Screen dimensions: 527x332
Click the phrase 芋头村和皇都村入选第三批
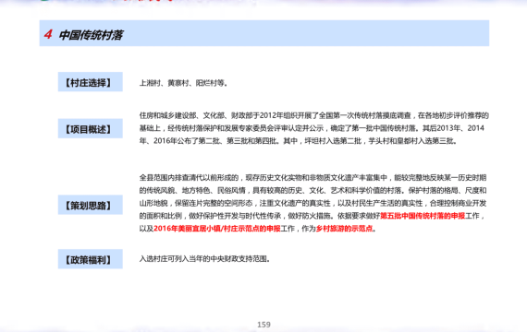coord(411,141)
